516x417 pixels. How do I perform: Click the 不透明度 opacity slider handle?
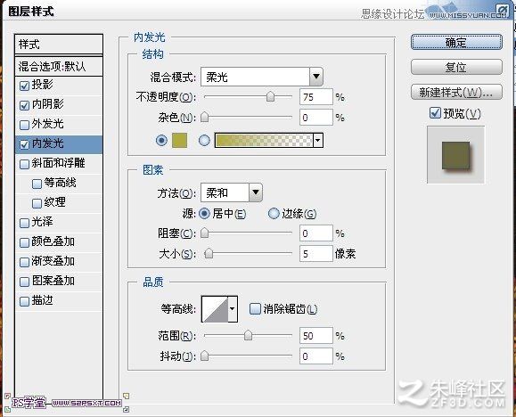click(270, 97)
